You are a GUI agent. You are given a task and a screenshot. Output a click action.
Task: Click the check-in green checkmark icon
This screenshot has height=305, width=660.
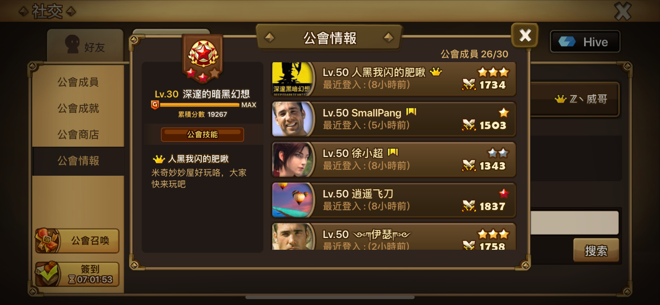click(48, 274)
